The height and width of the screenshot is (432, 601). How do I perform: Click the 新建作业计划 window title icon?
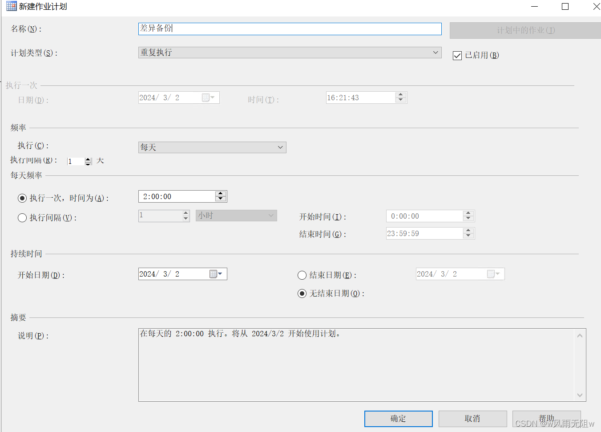coord(11,6)
